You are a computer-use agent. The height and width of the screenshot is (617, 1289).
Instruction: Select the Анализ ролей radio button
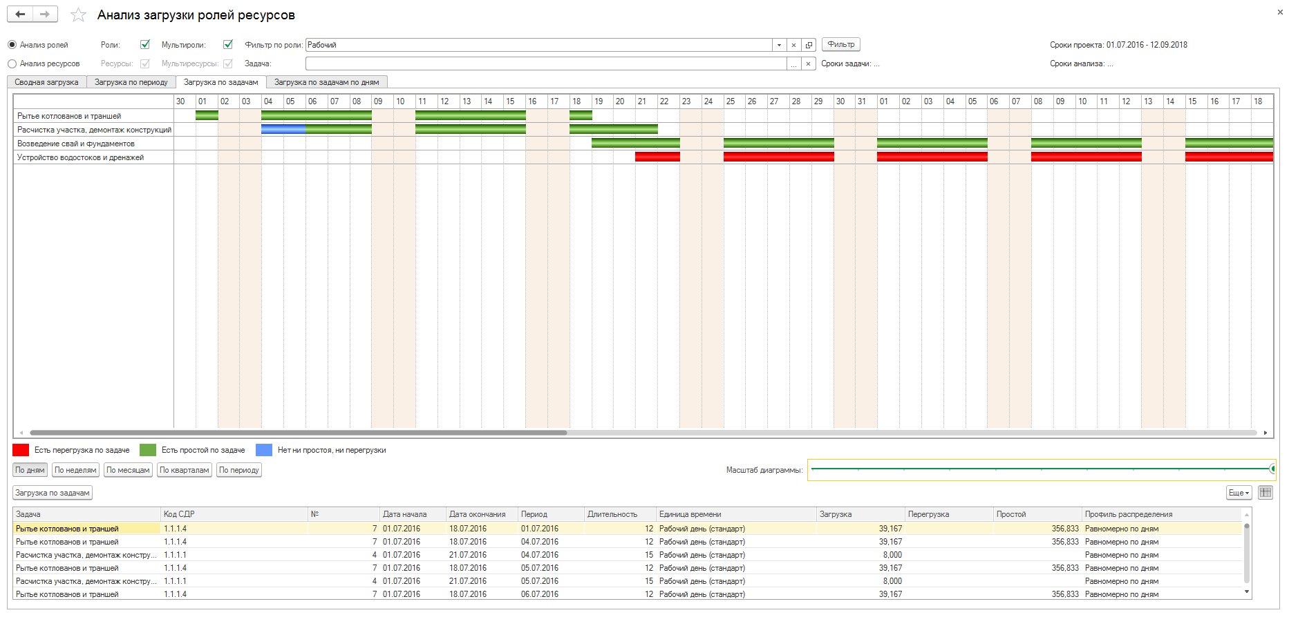click(x=12, y=45)
